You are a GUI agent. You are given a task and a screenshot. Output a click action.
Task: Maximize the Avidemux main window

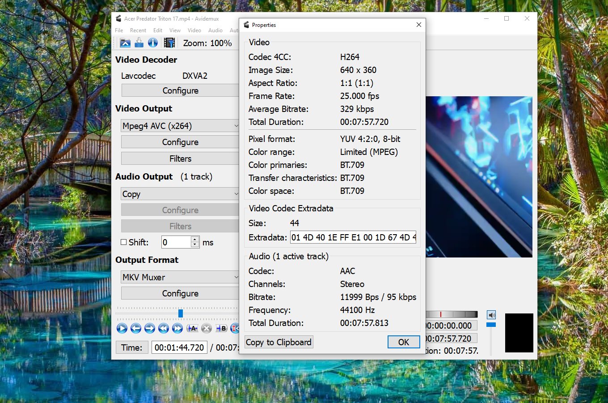pyautogui.click(x=507, y=18)
